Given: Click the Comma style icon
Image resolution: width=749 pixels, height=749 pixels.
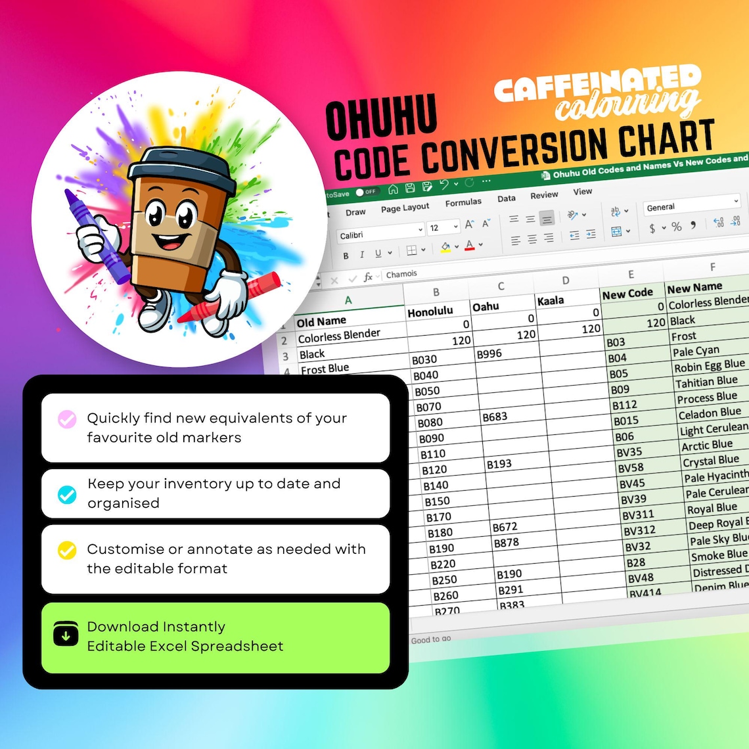Looking at the screenshot, I should point(693,226).
